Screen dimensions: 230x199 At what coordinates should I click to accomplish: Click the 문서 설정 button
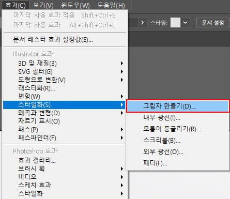coord(213,23)
